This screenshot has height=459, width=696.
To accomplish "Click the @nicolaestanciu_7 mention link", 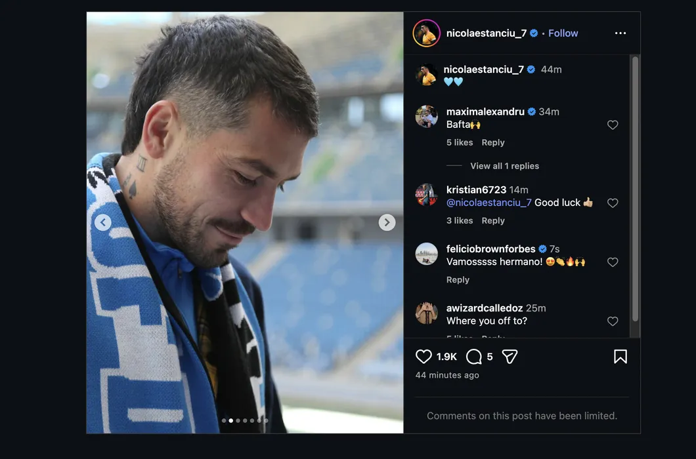I will point(489,203).
